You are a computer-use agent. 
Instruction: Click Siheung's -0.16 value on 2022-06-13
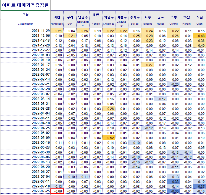tap(148, 162)
